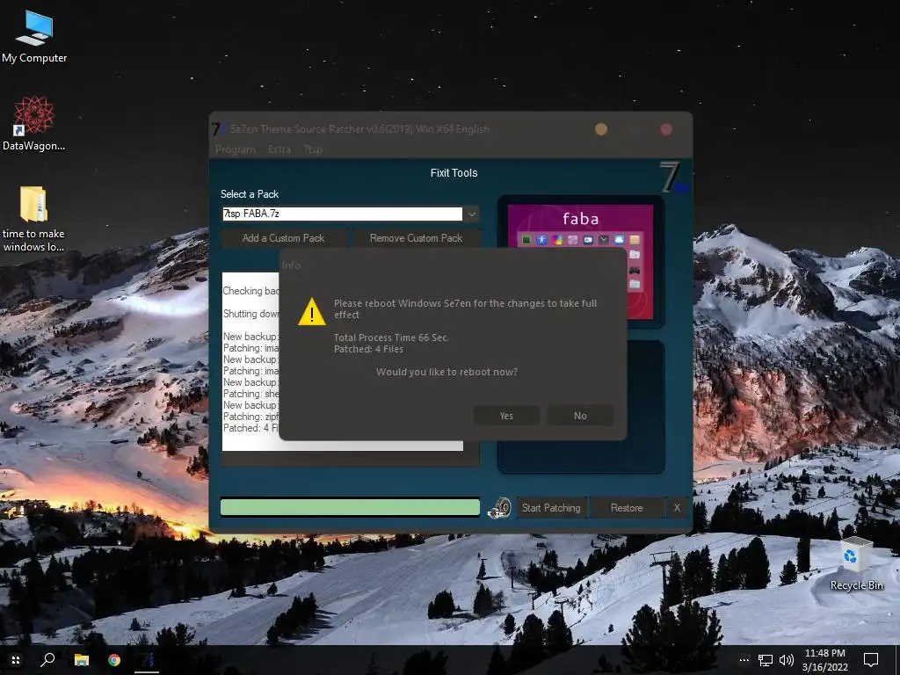900x675 pixels.
Task: Click the faba theme preview thumbnail
Action: coord(580,262)
